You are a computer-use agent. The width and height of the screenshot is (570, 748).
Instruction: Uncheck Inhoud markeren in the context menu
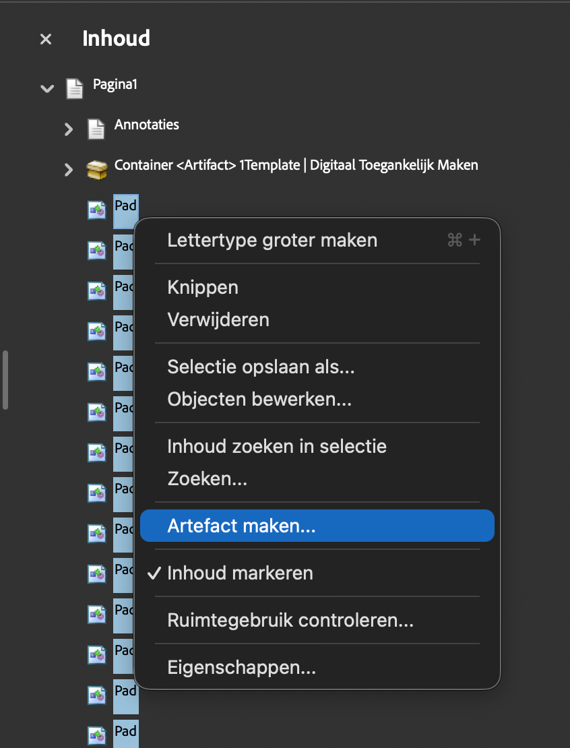pyautogui.click(x=241, y=573)
